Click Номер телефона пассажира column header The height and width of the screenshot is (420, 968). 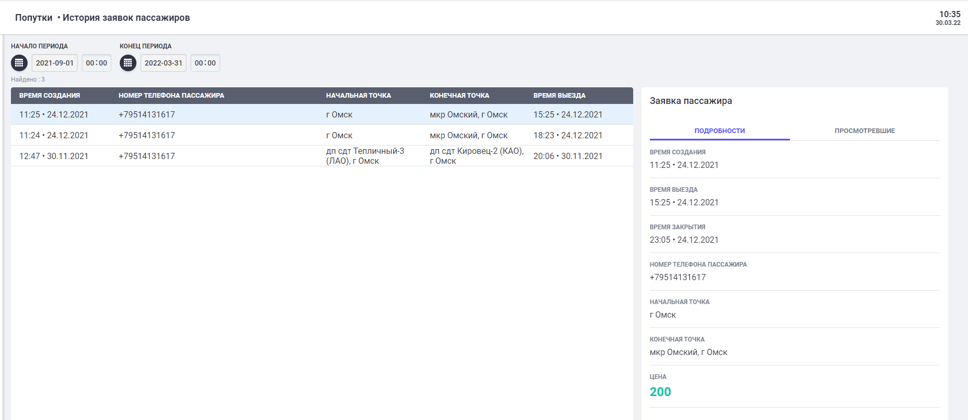[171, 96]
